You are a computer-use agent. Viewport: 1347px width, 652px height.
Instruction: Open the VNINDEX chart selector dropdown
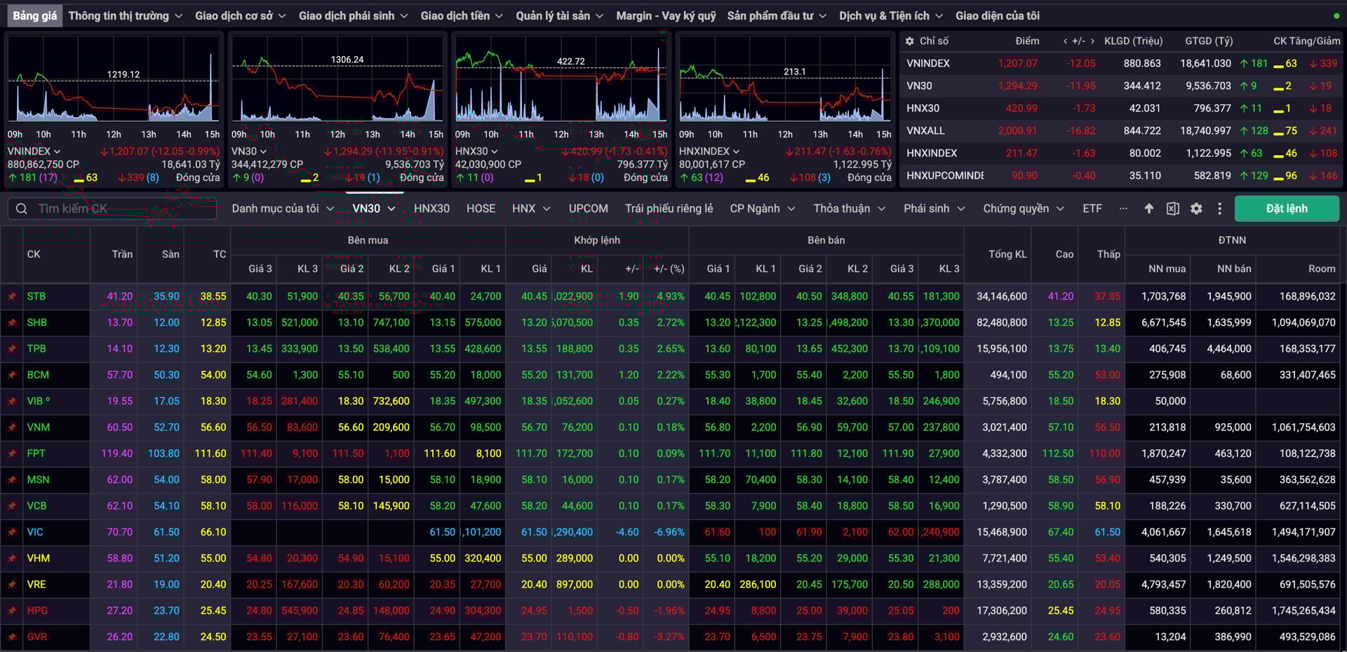[34, 152]
